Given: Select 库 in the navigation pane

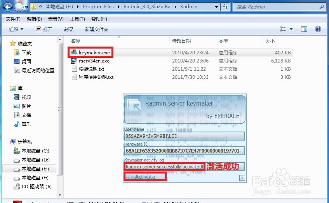Looking at the screenshot, I should (20, 88).
